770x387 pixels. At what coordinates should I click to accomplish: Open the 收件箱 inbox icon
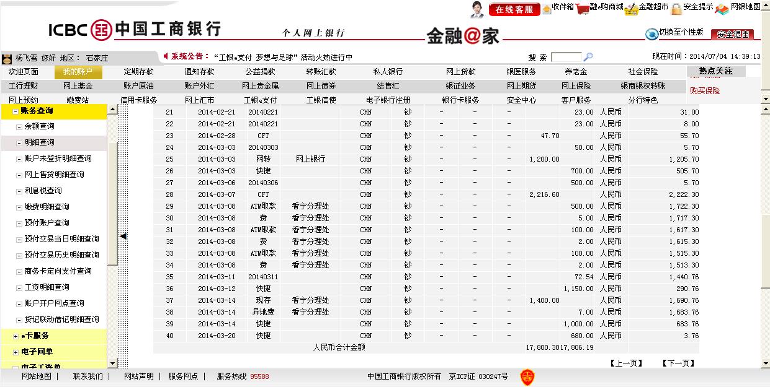[x=547, y=9]
